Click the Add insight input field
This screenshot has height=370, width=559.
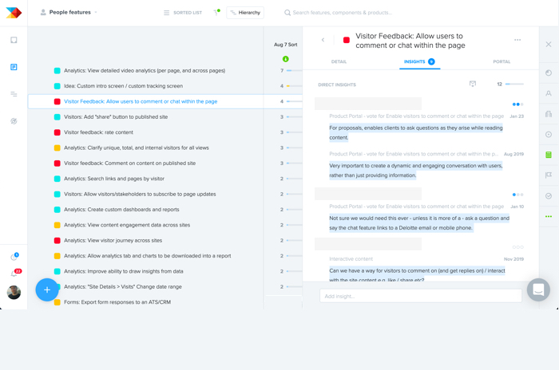pyautogui.click(x=420, y=296)
